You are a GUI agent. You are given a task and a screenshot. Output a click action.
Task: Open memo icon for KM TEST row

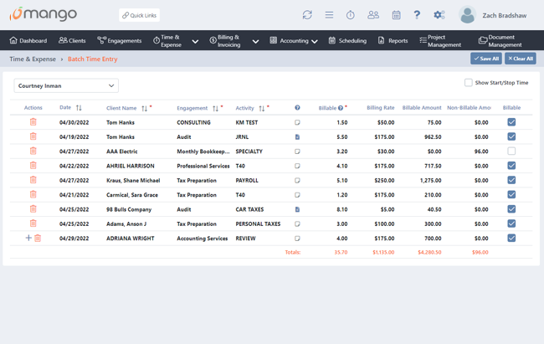tap(297, 122)
